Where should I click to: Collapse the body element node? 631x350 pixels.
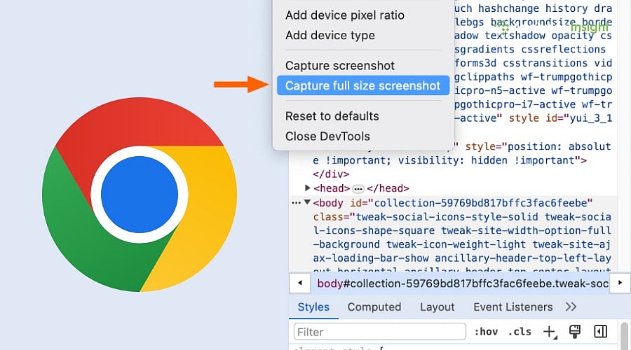[307, 203]
